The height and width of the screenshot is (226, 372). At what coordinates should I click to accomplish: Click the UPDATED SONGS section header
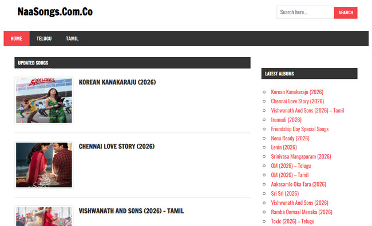pyautogui.click(x=132, y=63)
